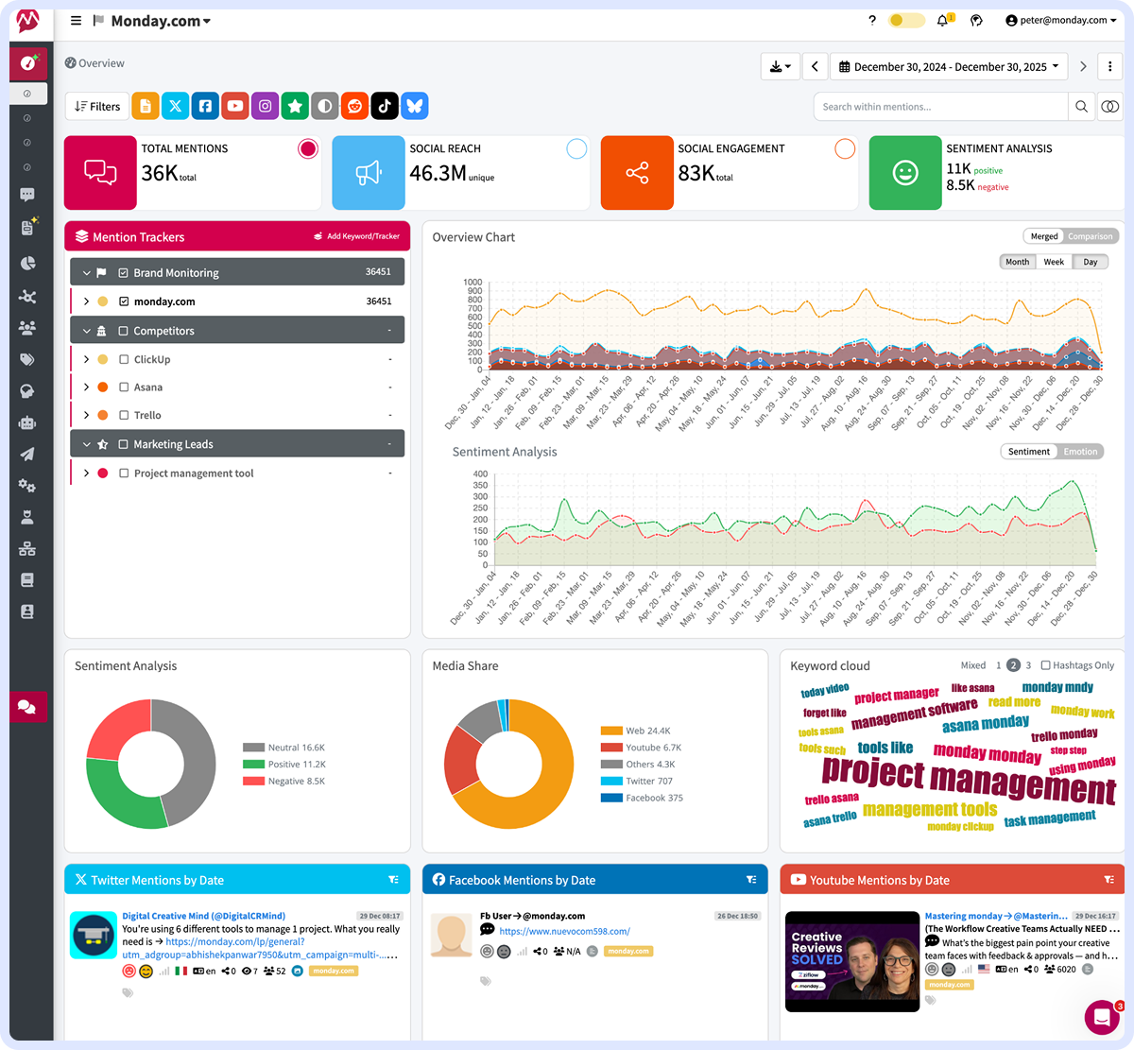1134x1050 pixels.
Task: Click the pie chart reports icon in sidebar
Action: click(x=26, y=264)
